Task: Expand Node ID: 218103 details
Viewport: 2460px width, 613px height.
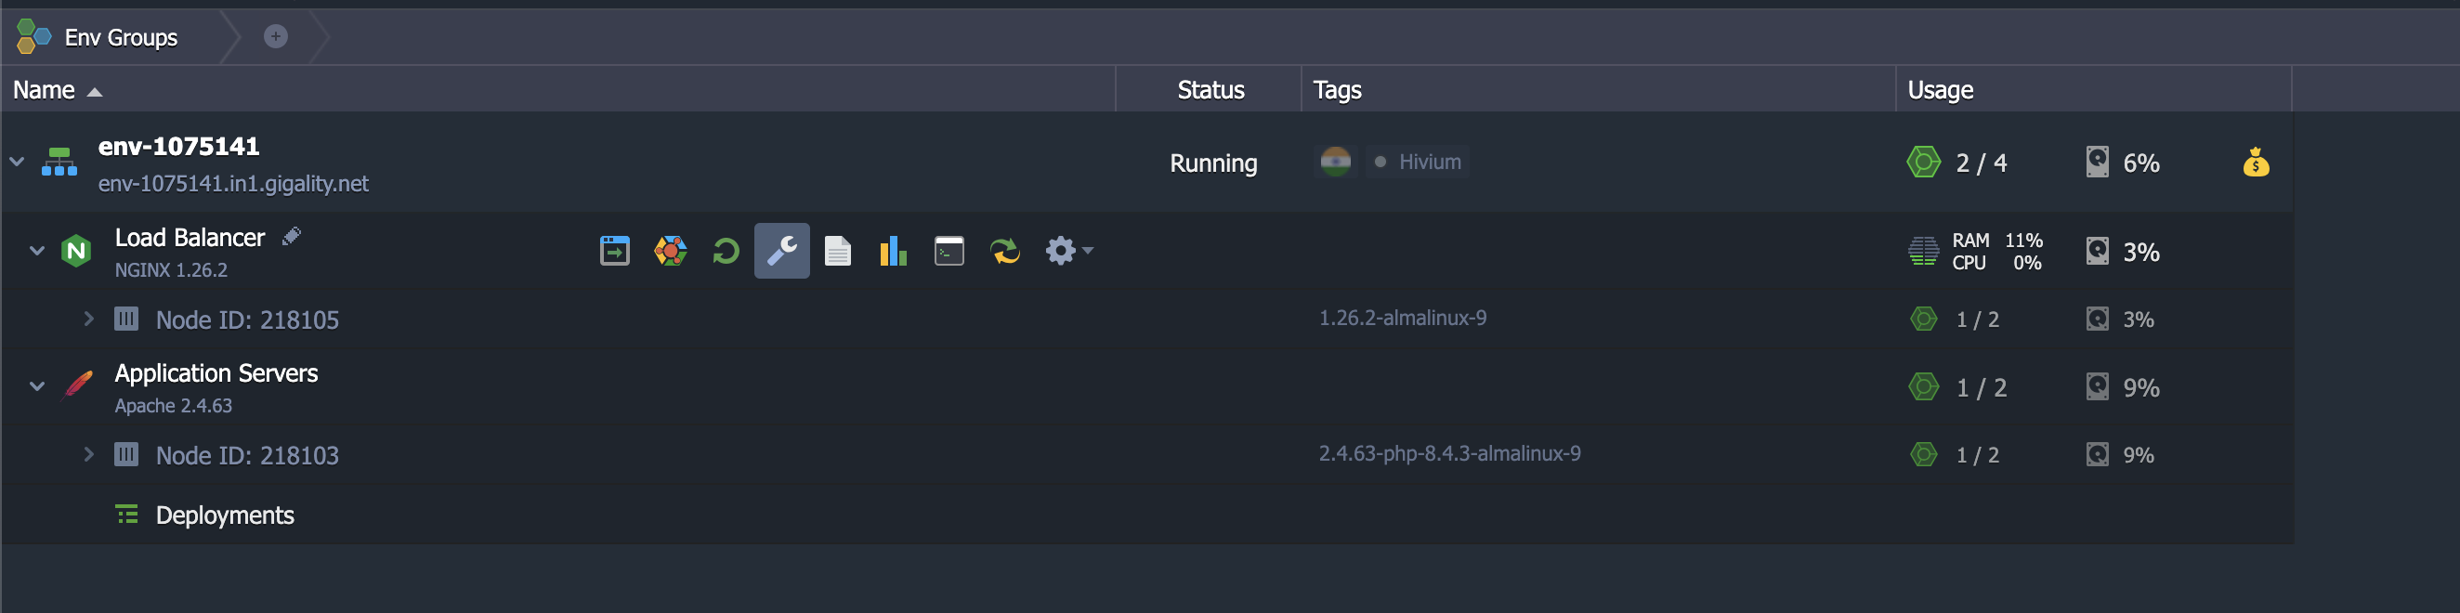Action: click(x=89, y=454)
